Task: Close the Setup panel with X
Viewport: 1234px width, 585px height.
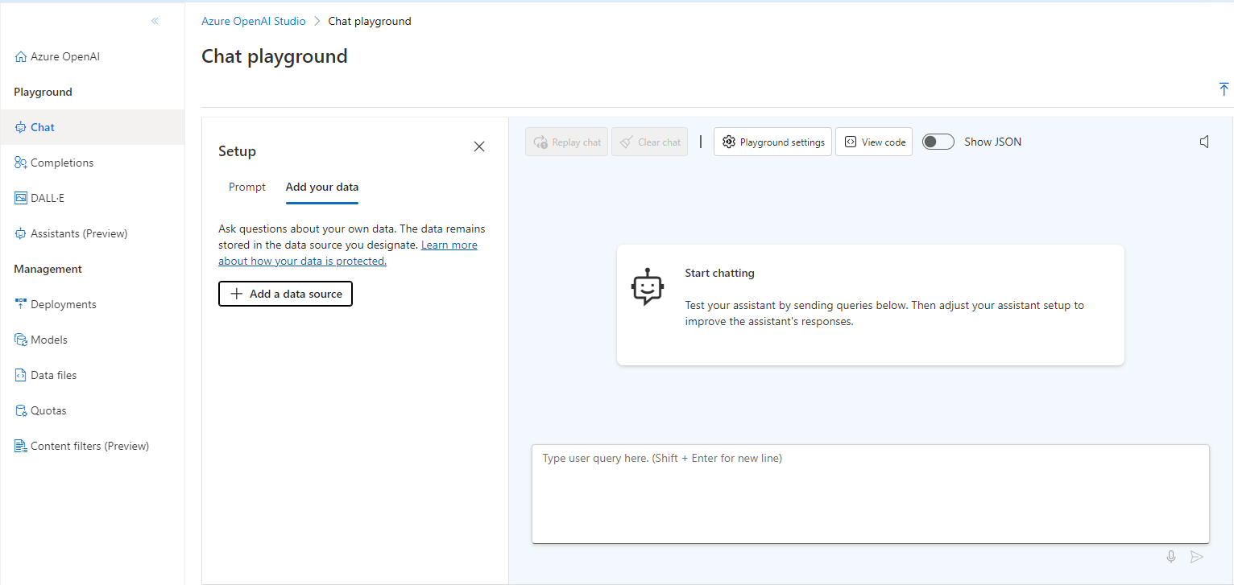Action: 479,146
